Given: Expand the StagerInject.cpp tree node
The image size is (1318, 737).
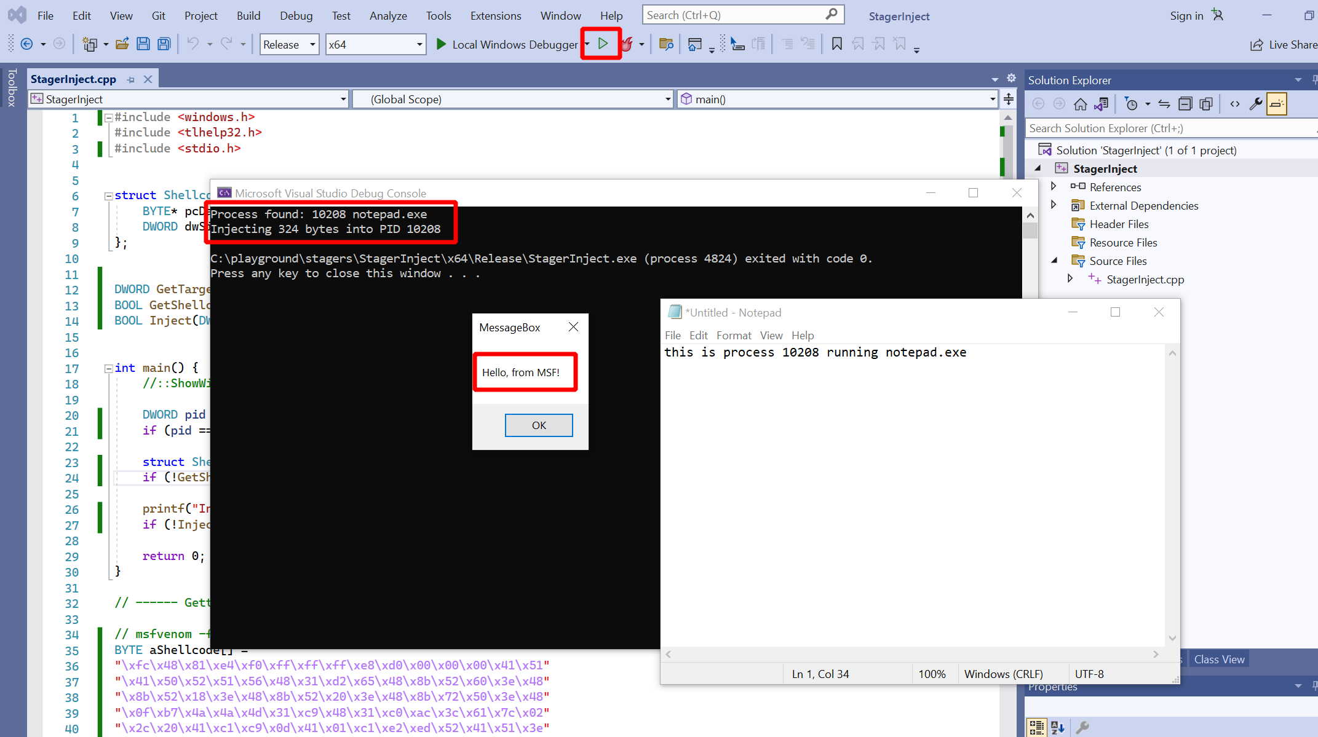Looking at the screenshot, I should 1070,278.
